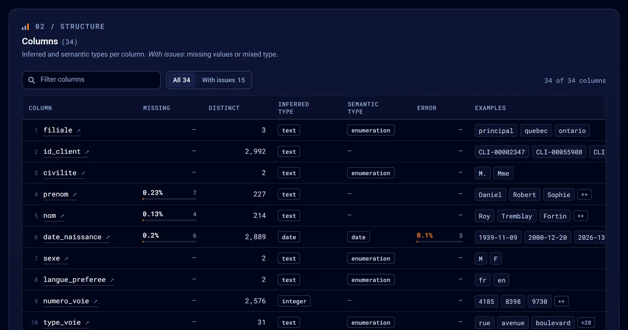This screenshot has width=628, height=330.
Task: Open filiale column detail arrow icon
Action: click(x=79, y=130)
